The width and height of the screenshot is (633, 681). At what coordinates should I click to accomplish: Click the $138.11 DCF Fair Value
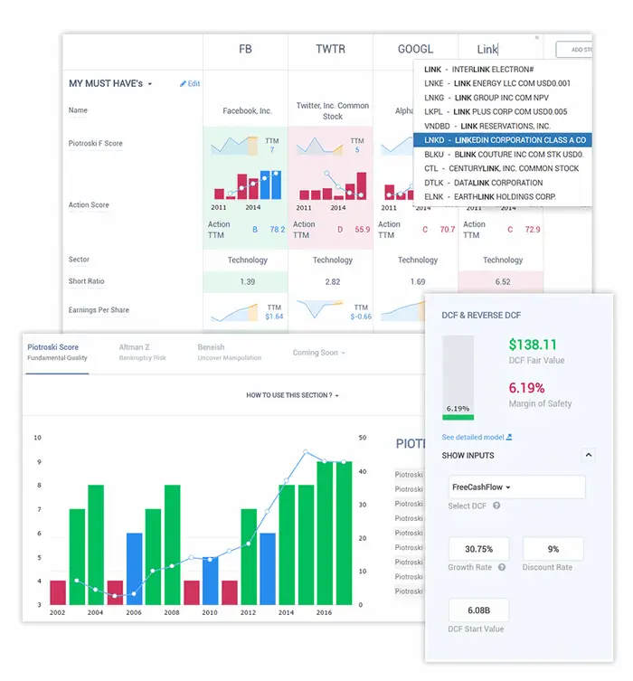pyautogui.click(x=533, y=345)
